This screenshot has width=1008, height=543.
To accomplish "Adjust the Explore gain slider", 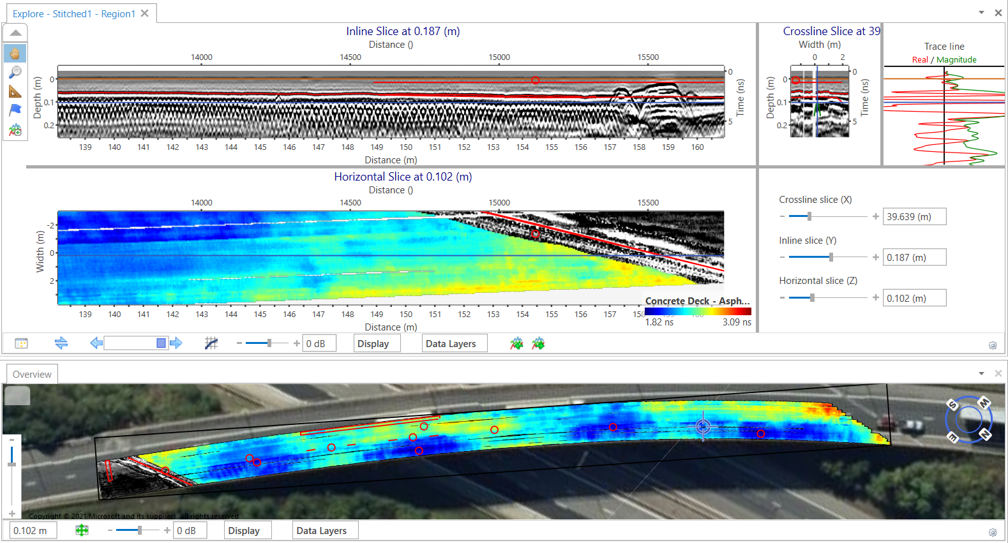I will point(269,343).
